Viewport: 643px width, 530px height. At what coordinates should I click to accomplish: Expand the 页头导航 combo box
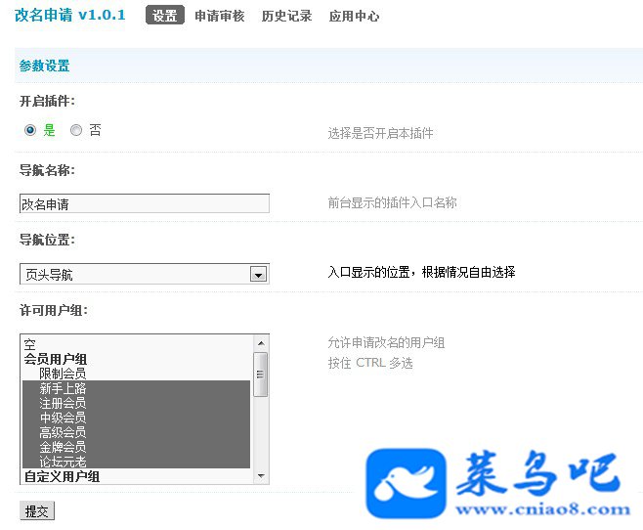[x=145, y=274]
